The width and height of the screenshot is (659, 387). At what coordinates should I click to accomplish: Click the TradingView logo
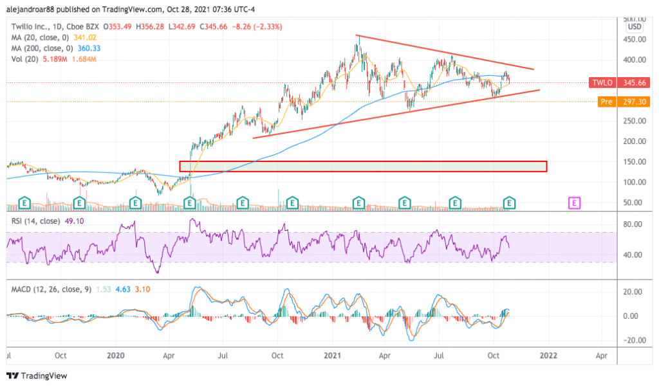click(x=37, y=375)
